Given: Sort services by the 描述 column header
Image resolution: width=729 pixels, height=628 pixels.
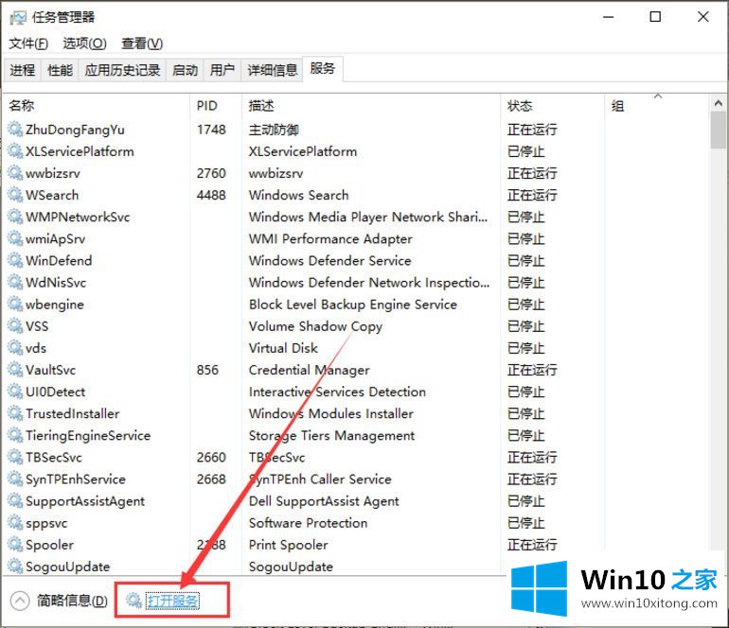Looking at the screenshot, I should pos(371,106).
